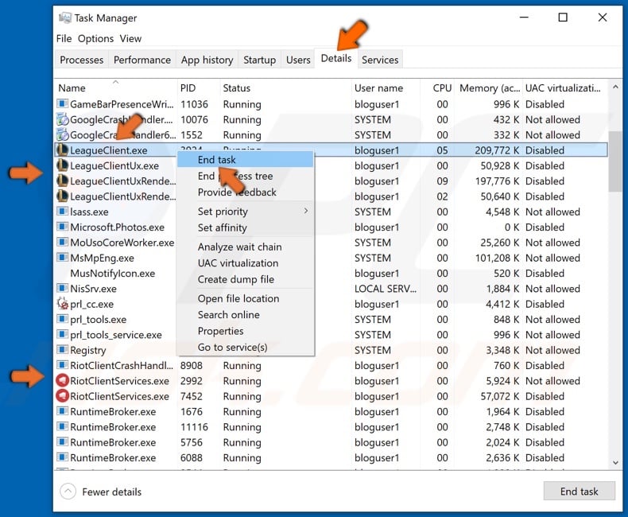Switch to the Performance tab
Viewport: 628px width, 517px height.
[142, 60]
